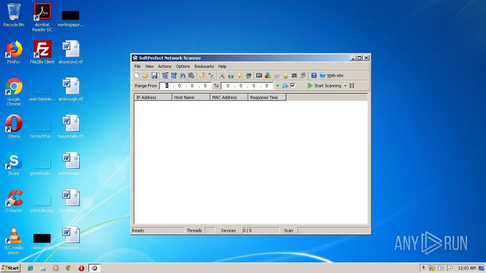Open the Windows Start button

pos(10,268)
